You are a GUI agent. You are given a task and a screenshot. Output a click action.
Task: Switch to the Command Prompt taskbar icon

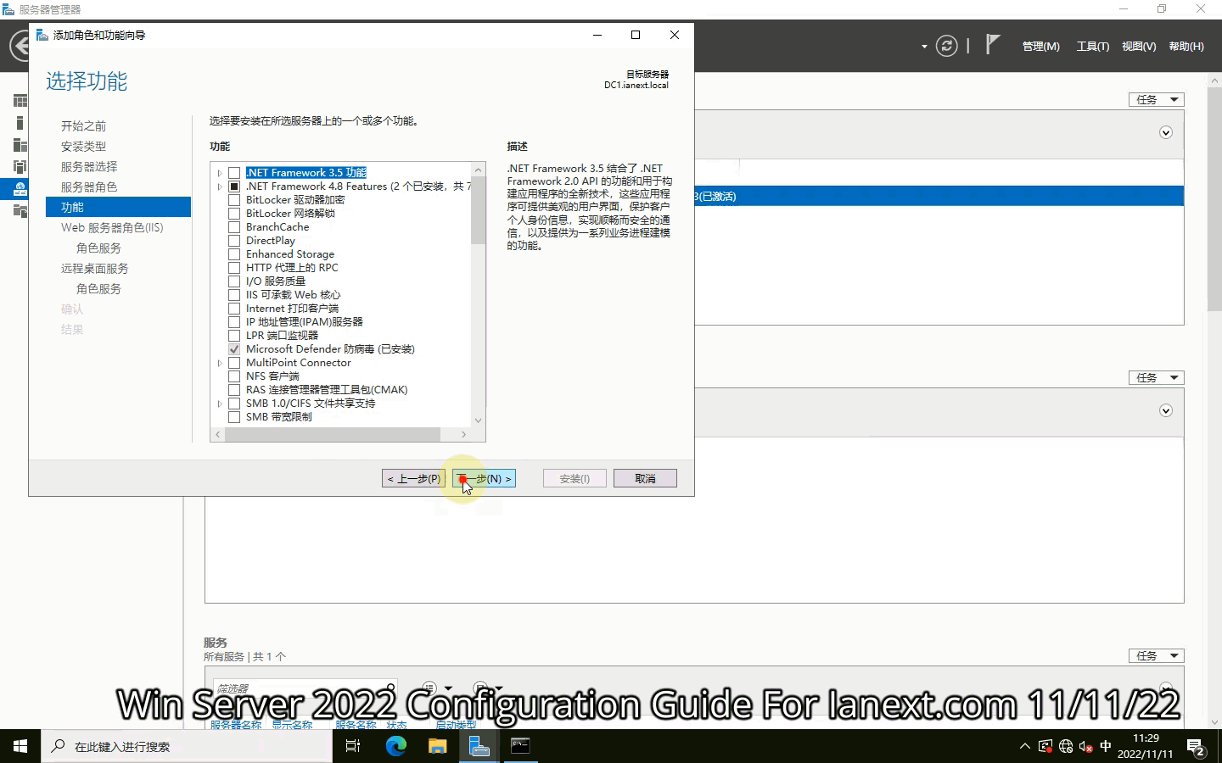point(520,746)
